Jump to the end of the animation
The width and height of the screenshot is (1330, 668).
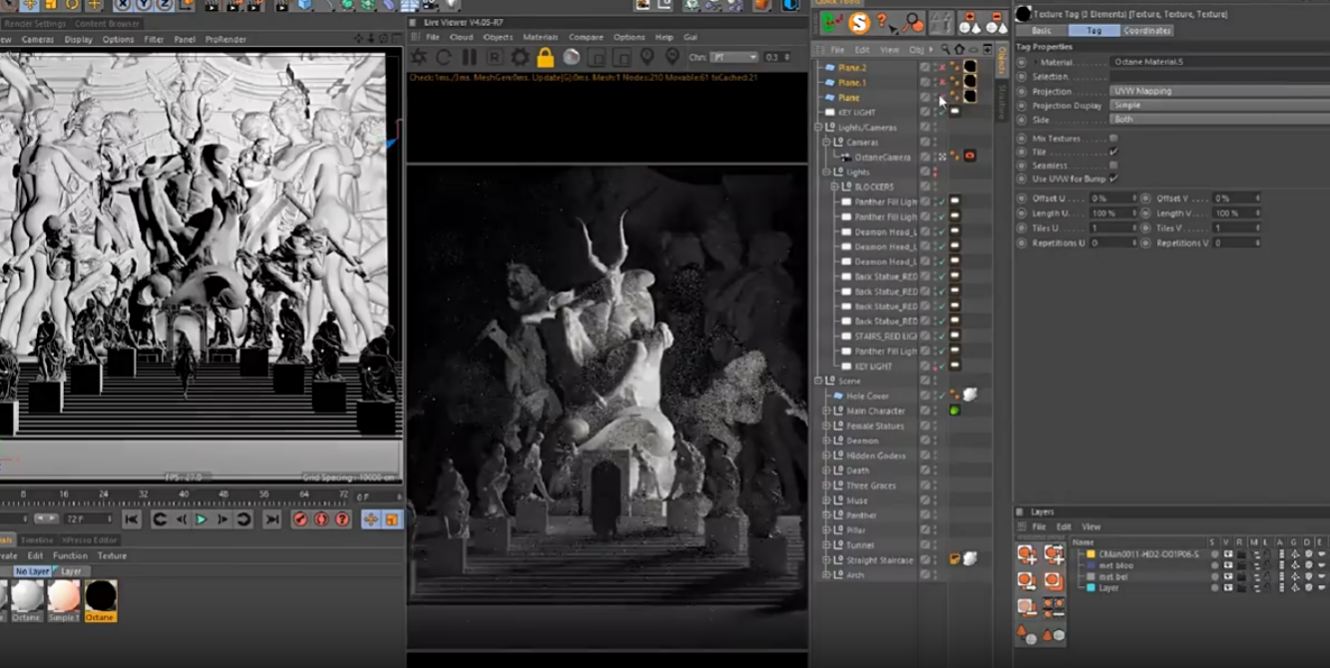[271, 519]
